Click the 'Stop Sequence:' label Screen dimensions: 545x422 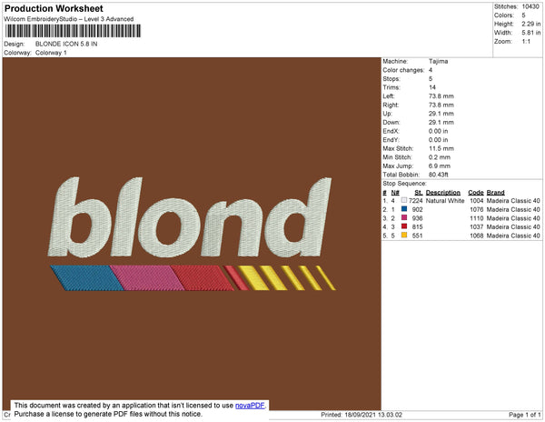(404, 184)
